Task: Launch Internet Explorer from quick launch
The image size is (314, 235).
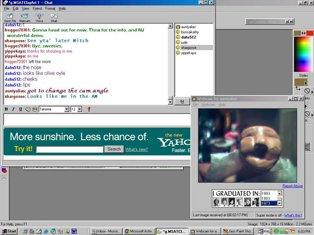Action: 46,231
